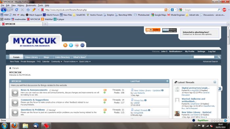Viewport: 230px width, 129px height.
Task: Switch to the Video Library tab
Action: click(31, 57)
